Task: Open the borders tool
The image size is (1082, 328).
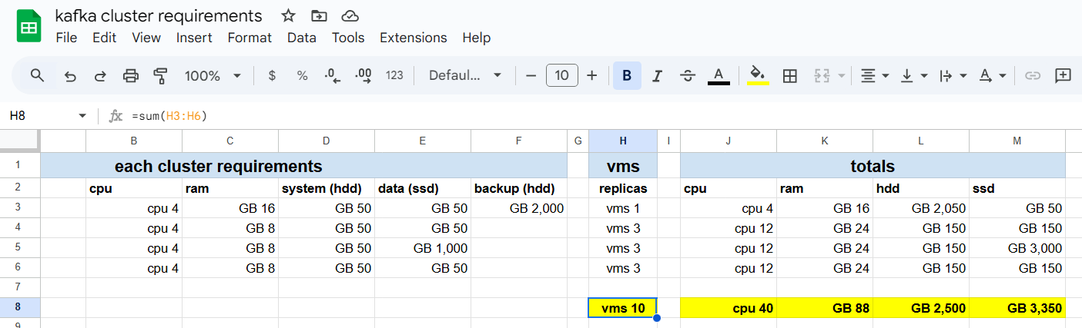Action: tap(789, 75)
